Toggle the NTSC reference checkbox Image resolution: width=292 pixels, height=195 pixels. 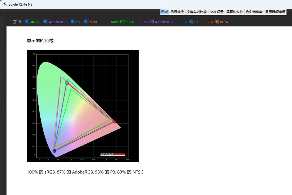click(x=86, y=21)
